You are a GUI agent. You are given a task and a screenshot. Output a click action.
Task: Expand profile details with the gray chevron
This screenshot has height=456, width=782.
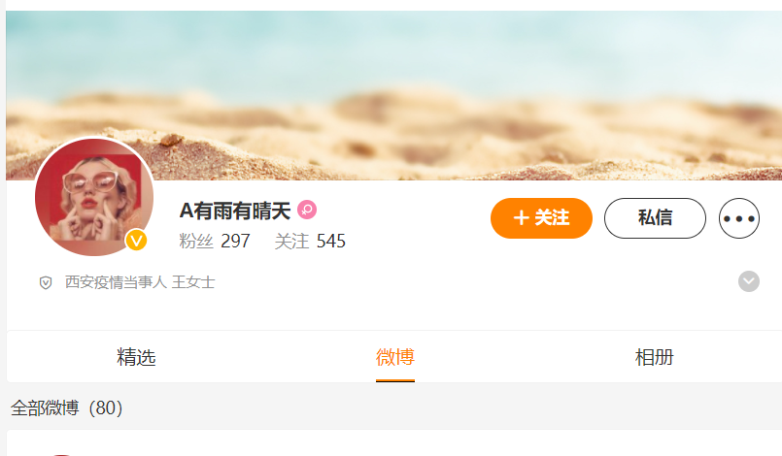749,281
